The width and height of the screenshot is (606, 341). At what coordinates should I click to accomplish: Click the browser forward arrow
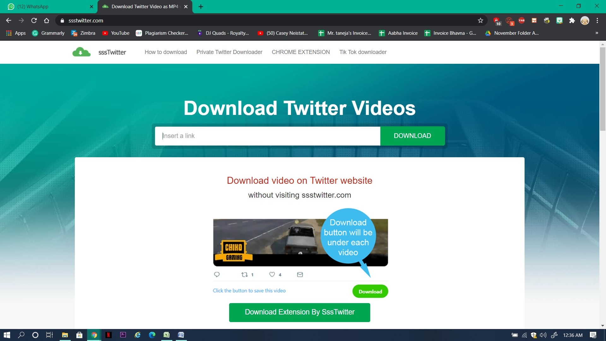coord(21,21)
